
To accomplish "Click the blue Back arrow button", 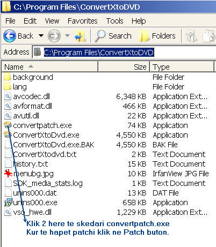I will [x=10, y=36].
